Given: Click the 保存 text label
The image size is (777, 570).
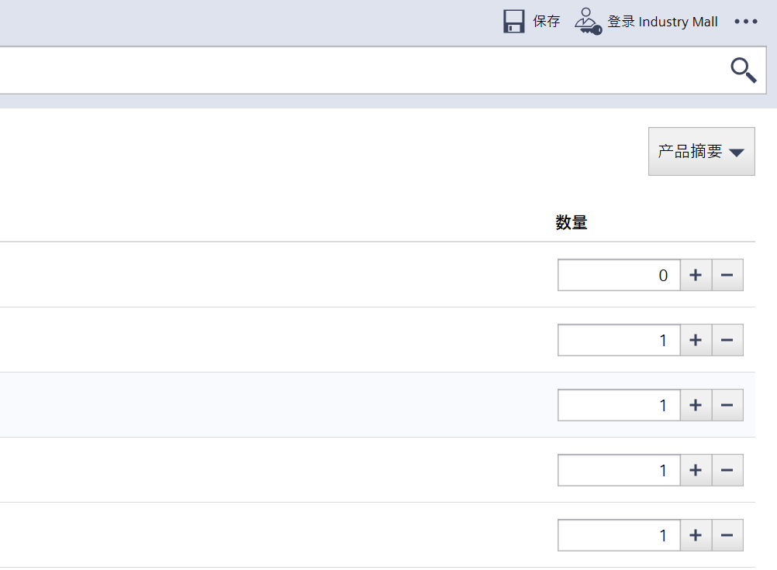Looking at the screenshot, I should (x=546, y=22).
